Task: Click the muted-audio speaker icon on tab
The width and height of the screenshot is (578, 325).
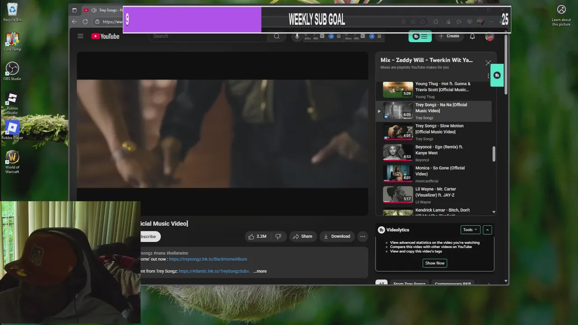Action: 93,10
